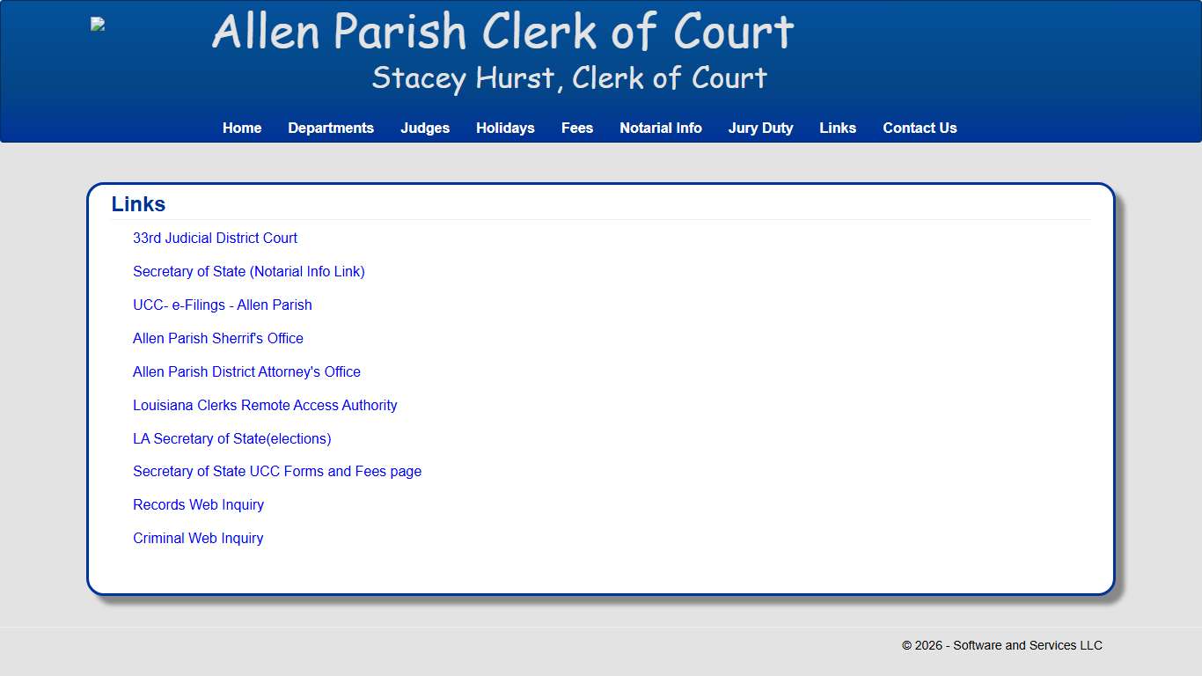Open UCC e-Filings for Allen Parish
The width and height of the screenshot is (1202, 676).
point(222,305)
